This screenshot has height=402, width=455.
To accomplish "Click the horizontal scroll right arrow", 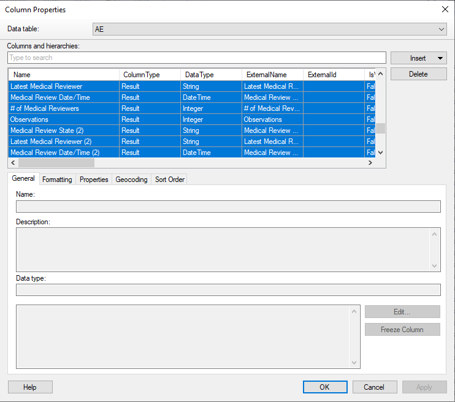I will 370,163.
